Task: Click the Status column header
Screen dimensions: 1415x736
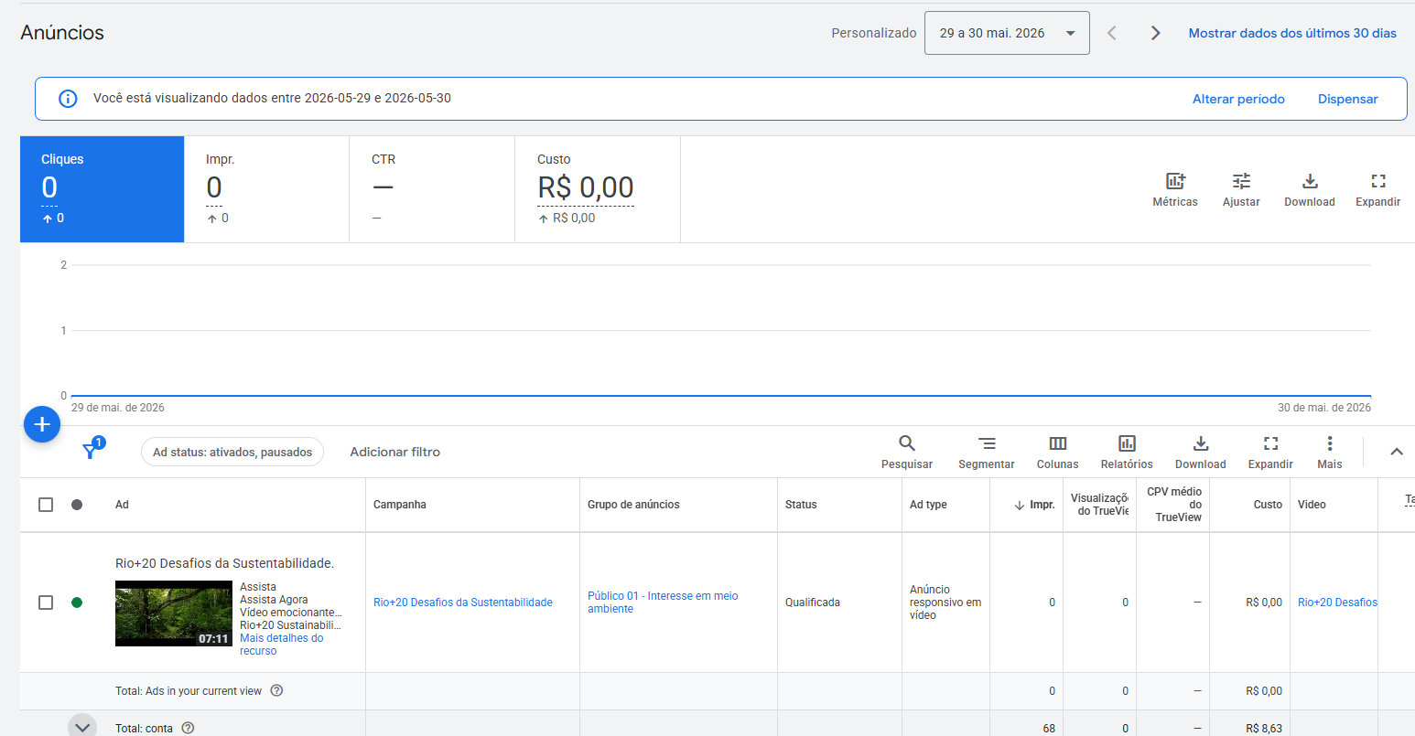Action: [801, 505]
